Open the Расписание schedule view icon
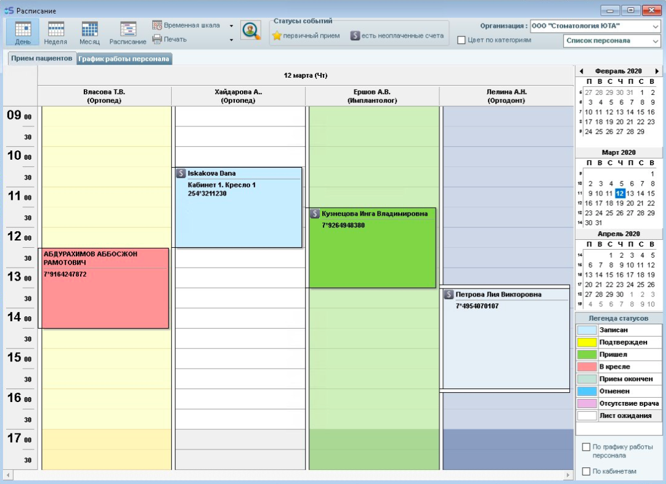The height and width of the screenshot is (484, 666). (128, 32)
